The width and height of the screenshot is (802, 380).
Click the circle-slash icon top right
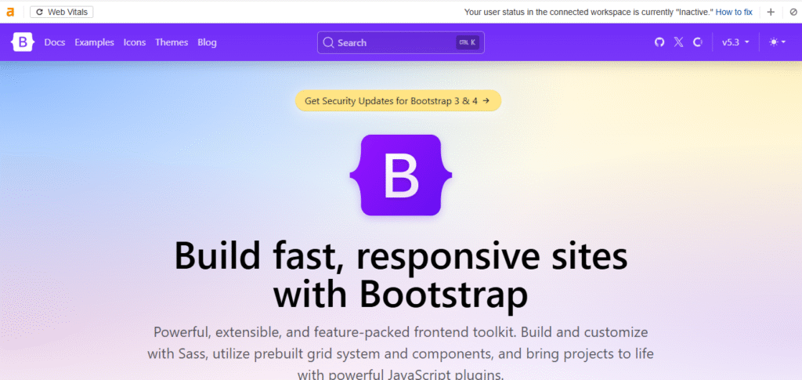pos(793,12)
